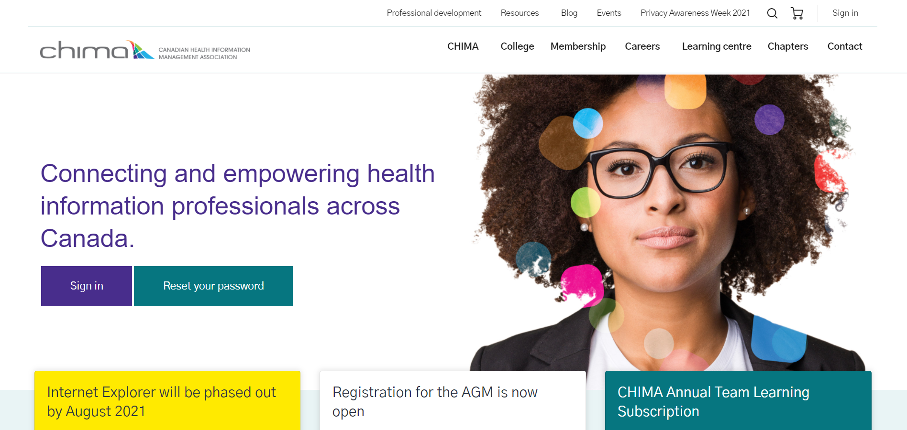
Task: Select the Membership menu item
Action: (578, 46)
